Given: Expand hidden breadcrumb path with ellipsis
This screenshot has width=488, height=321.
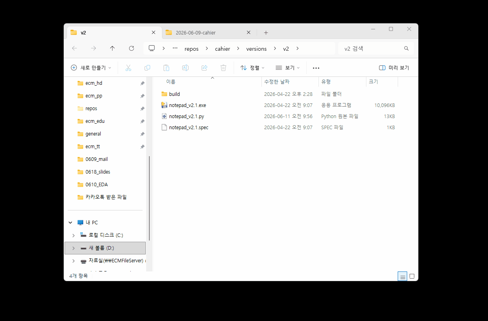Looking at the screenshot, I should (175, 48).
